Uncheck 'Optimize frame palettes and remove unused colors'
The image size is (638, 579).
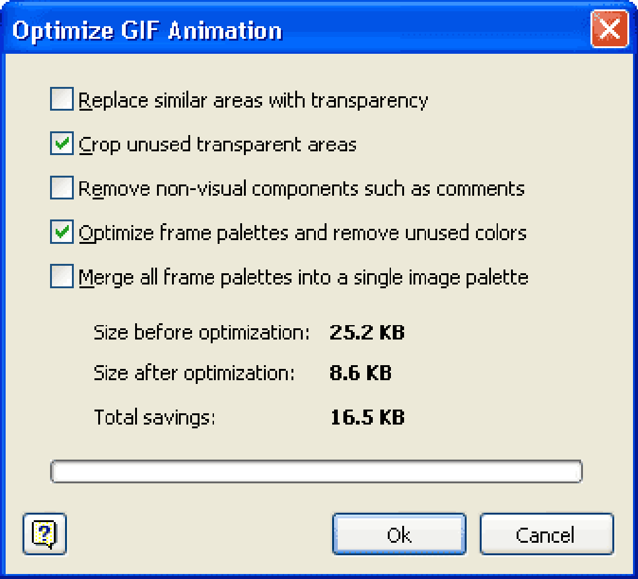point(61,232)
